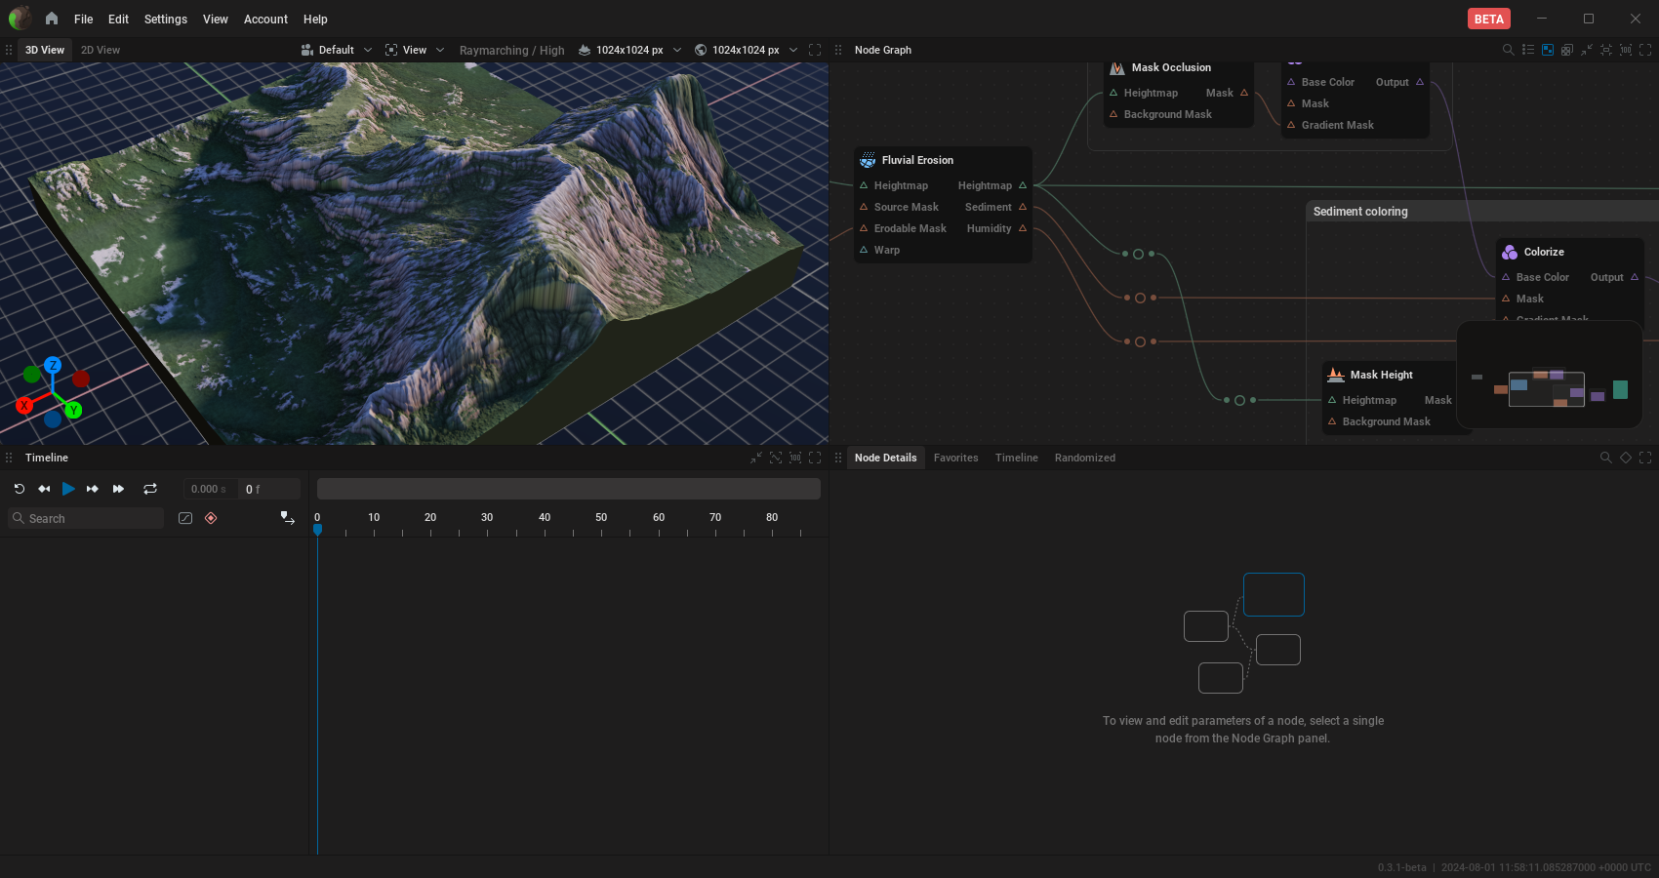
Task: Select the Fluvial Erosion node
Action: click(916, 160)
